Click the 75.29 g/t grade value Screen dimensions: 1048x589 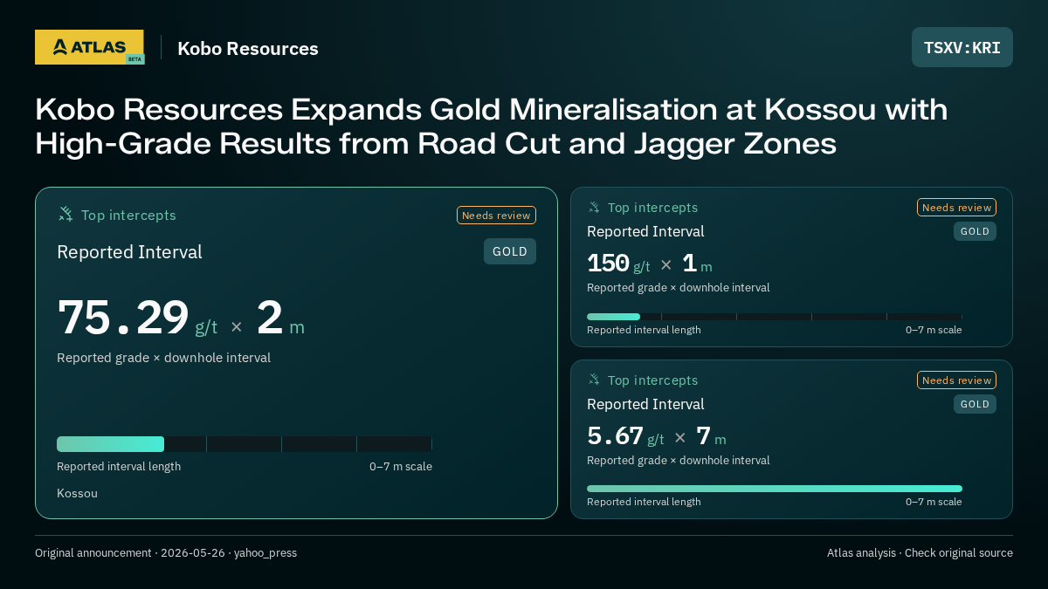[x=137, y=318]
